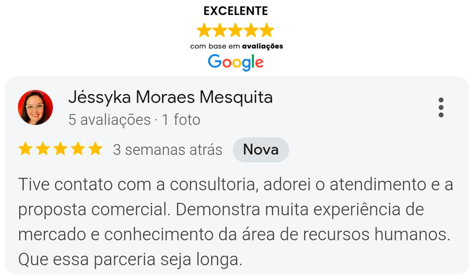
Task: Click the fifth star under EXCELENTE
Action: pyautogui.click(x=267, y=30)
